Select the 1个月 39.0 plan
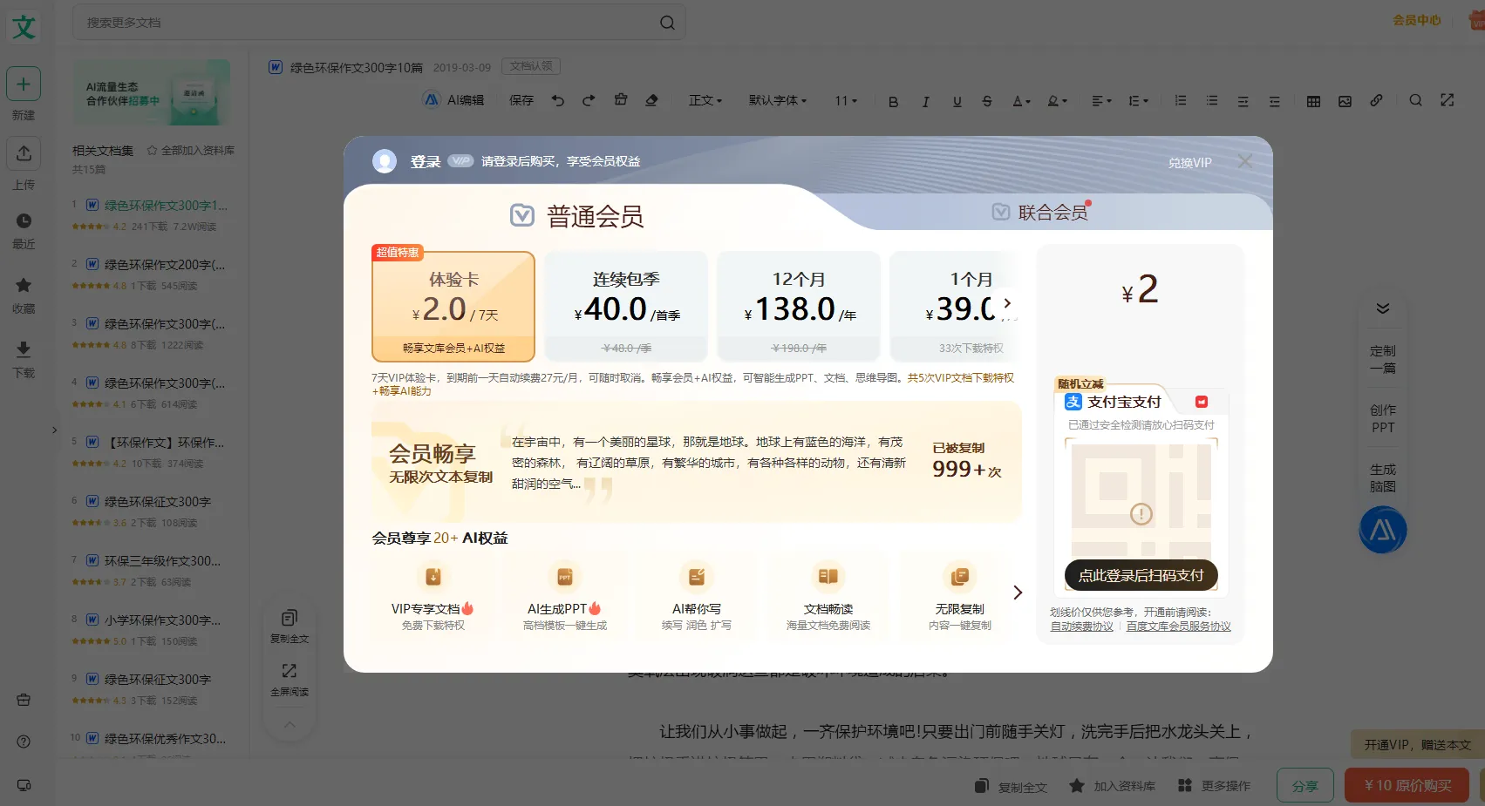The width and height of the screenshot is (1485, 806). (x=954, y=307)
